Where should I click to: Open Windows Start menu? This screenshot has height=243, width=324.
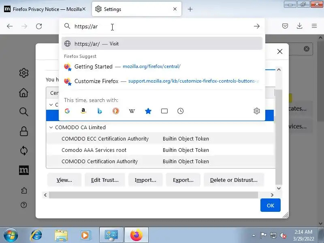coord(11,235)
